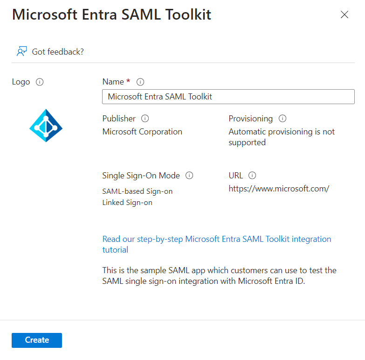Click the Microsoft Corporation publisher text
Image resolution: width=365 pixels, height=360 pixels.
coord(142,132)
